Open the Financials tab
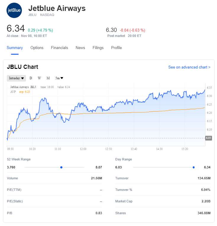This screenshot has width=217, height=226. (59, 48)
